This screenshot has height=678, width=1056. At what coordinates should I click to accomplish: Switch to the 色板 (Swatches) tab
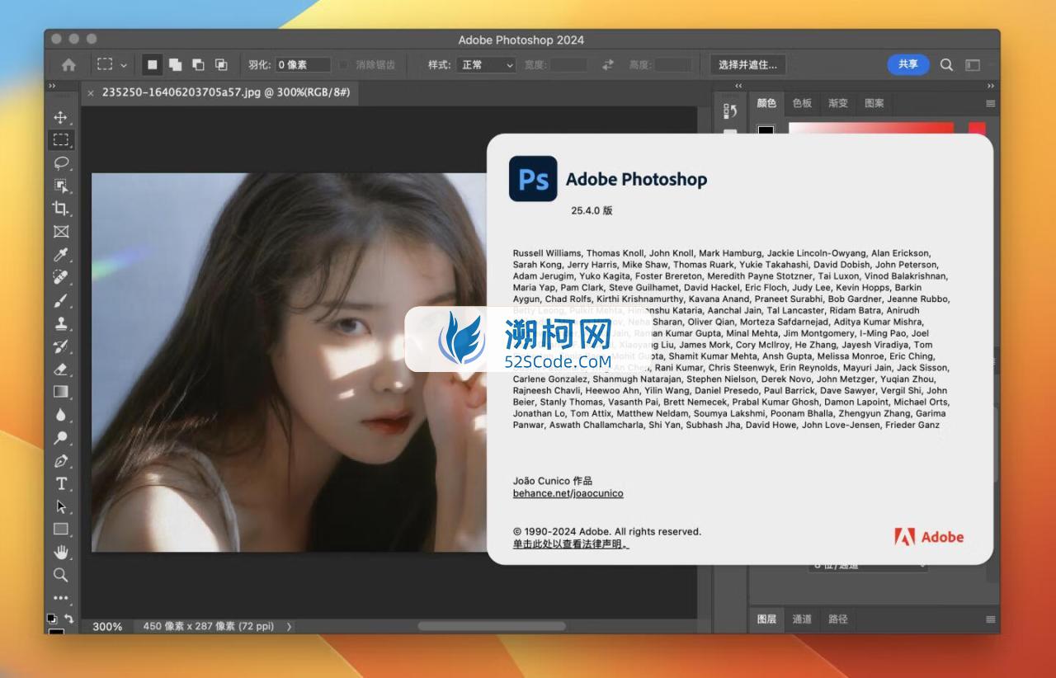pyautogui.click(x=802, y=103)
